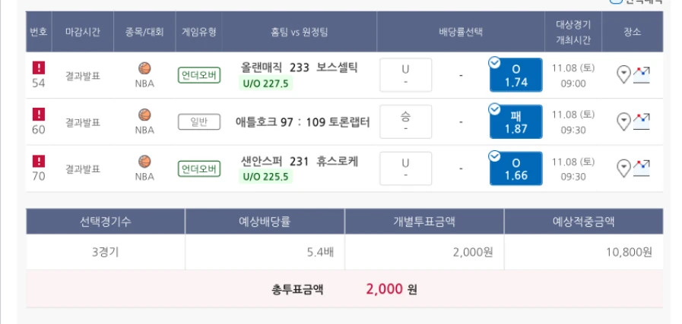This screenshot has width=682, height=324.
Task: Open venue location pin for match 60
Action: tap(623, 121)
